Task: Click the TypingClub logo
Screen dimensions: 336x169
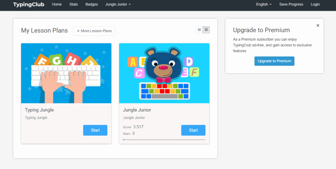Action: pyautogui.click(x=29, y=5)
